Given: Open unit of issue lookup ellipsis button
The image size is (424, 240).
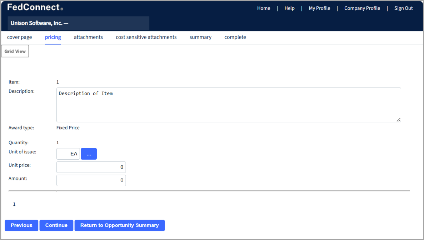Looking at the screenshot, I should (x=89, y=154).
